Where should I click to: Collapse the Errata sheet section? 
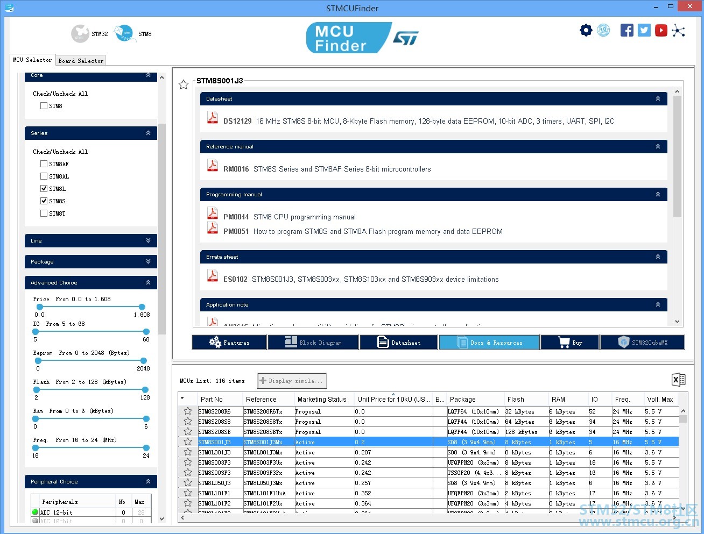(658, 257)
